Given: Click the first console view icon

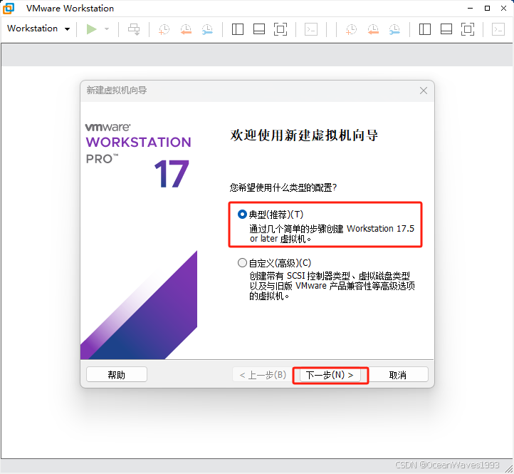Looking at the screenshot, I should (311, 29).
